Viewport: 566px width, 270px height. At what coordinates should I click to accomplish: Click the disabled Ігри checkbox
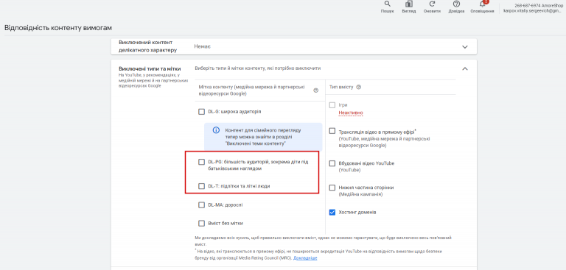[x=332, y=105]
